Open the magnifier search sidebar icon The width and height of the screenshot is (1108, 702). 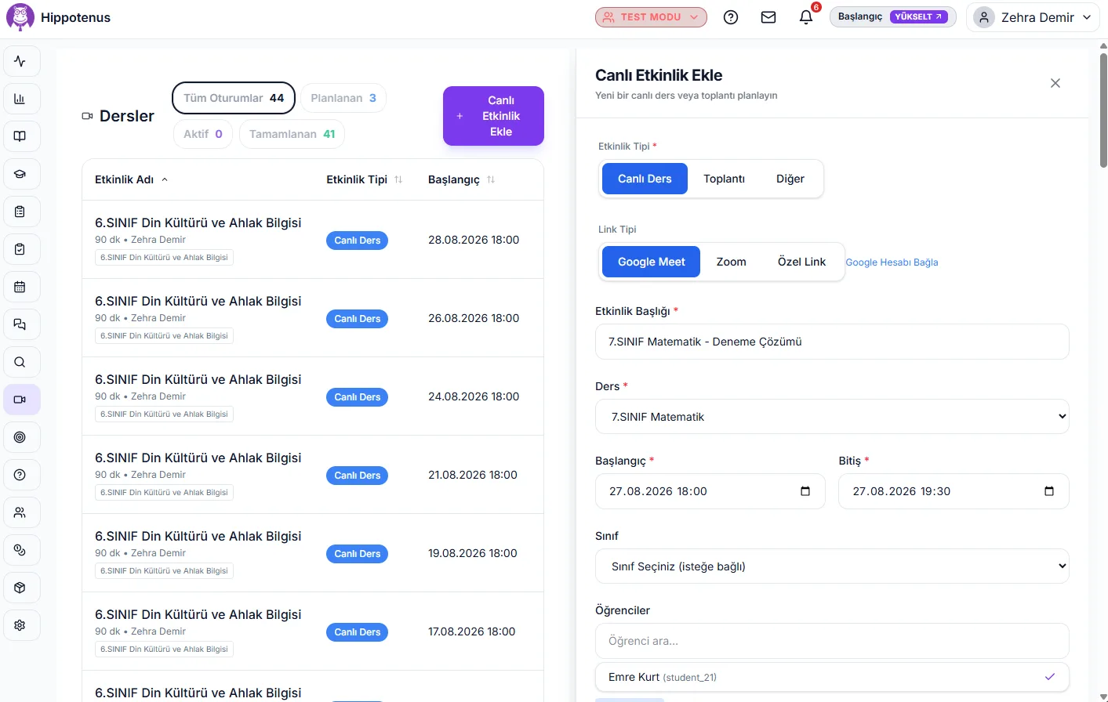20,362
